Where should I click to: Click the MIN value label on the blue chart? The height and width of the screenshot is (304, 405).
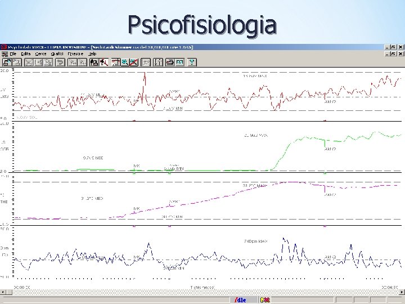tap(174, 269)
